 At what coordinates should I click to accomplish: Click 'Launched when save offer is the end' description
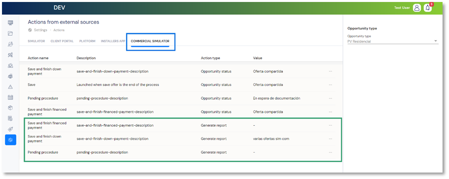pos(118,85)
